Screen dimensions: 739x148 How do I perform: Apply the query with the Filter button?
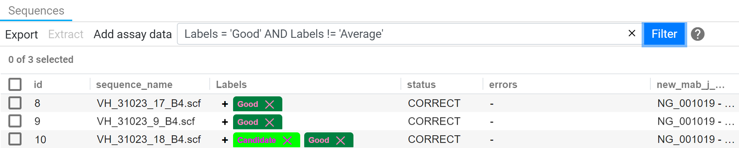[x=664, y=34]
